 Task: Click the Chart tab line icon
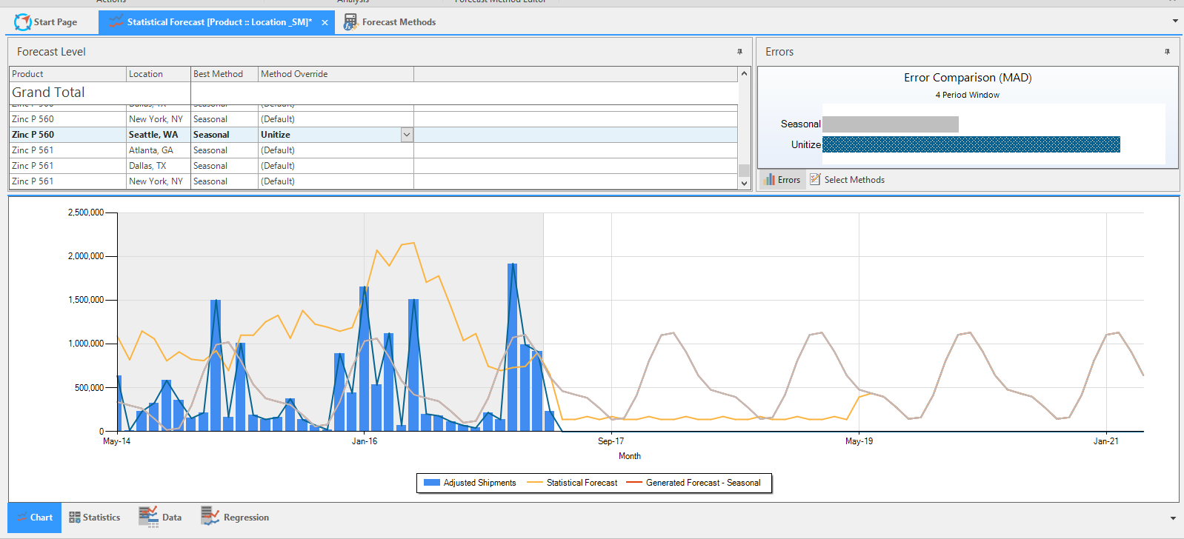[21, 518]
